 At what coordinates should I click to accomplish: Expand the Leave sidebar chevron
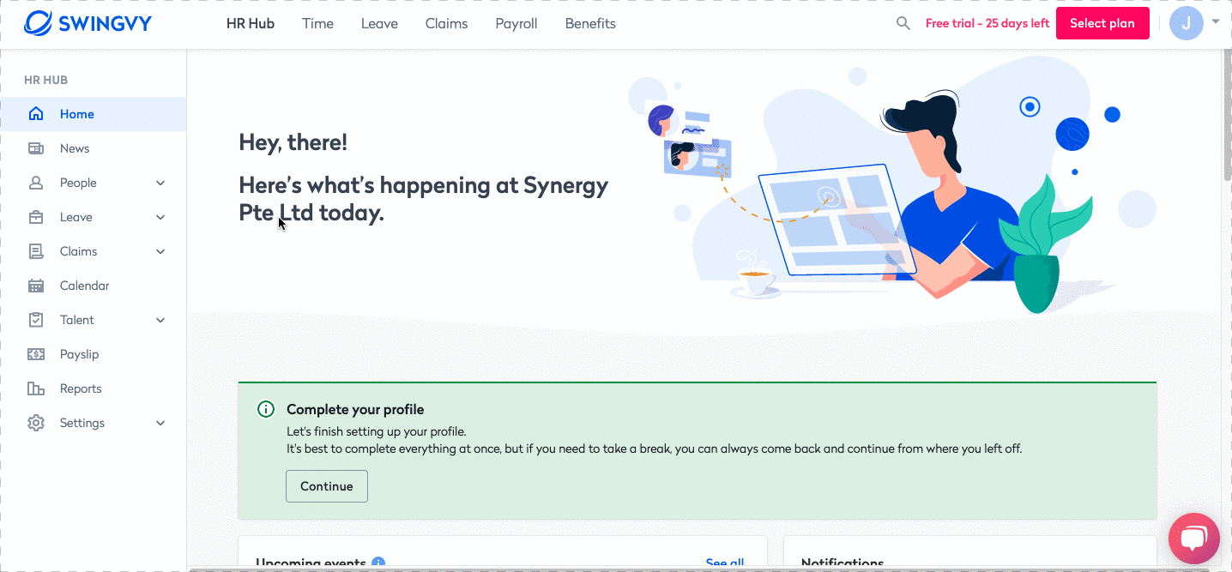click(x=160, y=217)
